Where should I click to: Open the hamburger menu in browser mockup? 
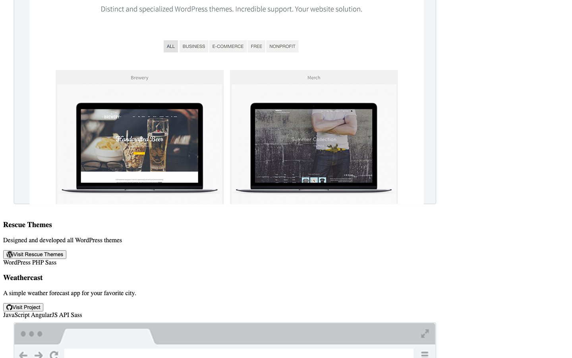(x=425, y=354)
